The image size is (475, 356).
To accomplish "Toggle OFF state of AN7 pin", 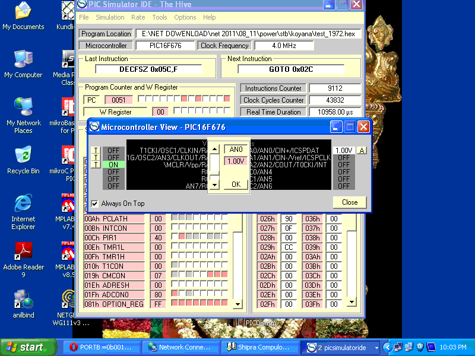I will coord(113,186).
